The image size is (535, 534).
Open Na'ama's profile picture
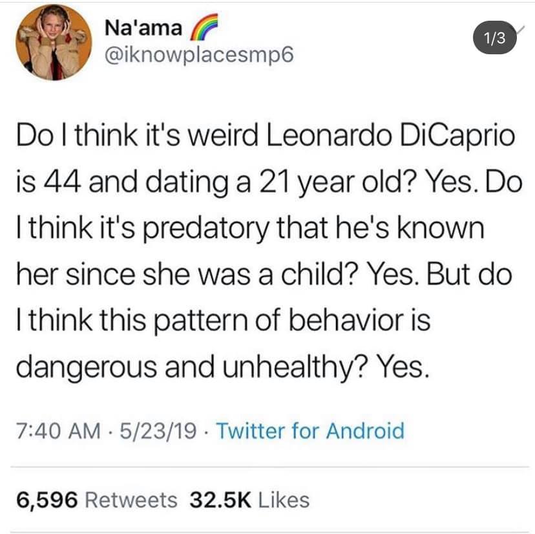coord(54,43)
